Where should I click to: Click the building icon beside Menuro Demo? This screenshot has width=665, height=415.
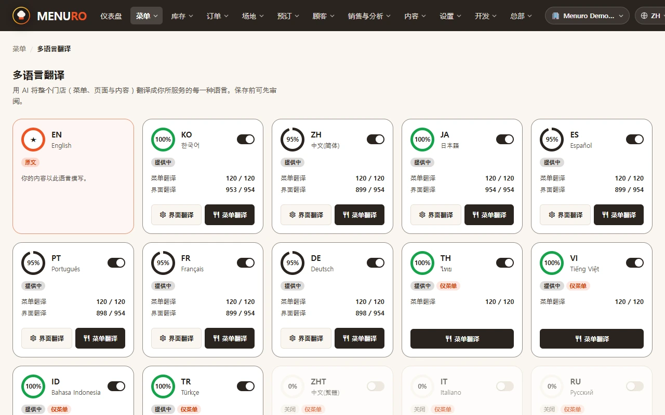coord(555,16)
